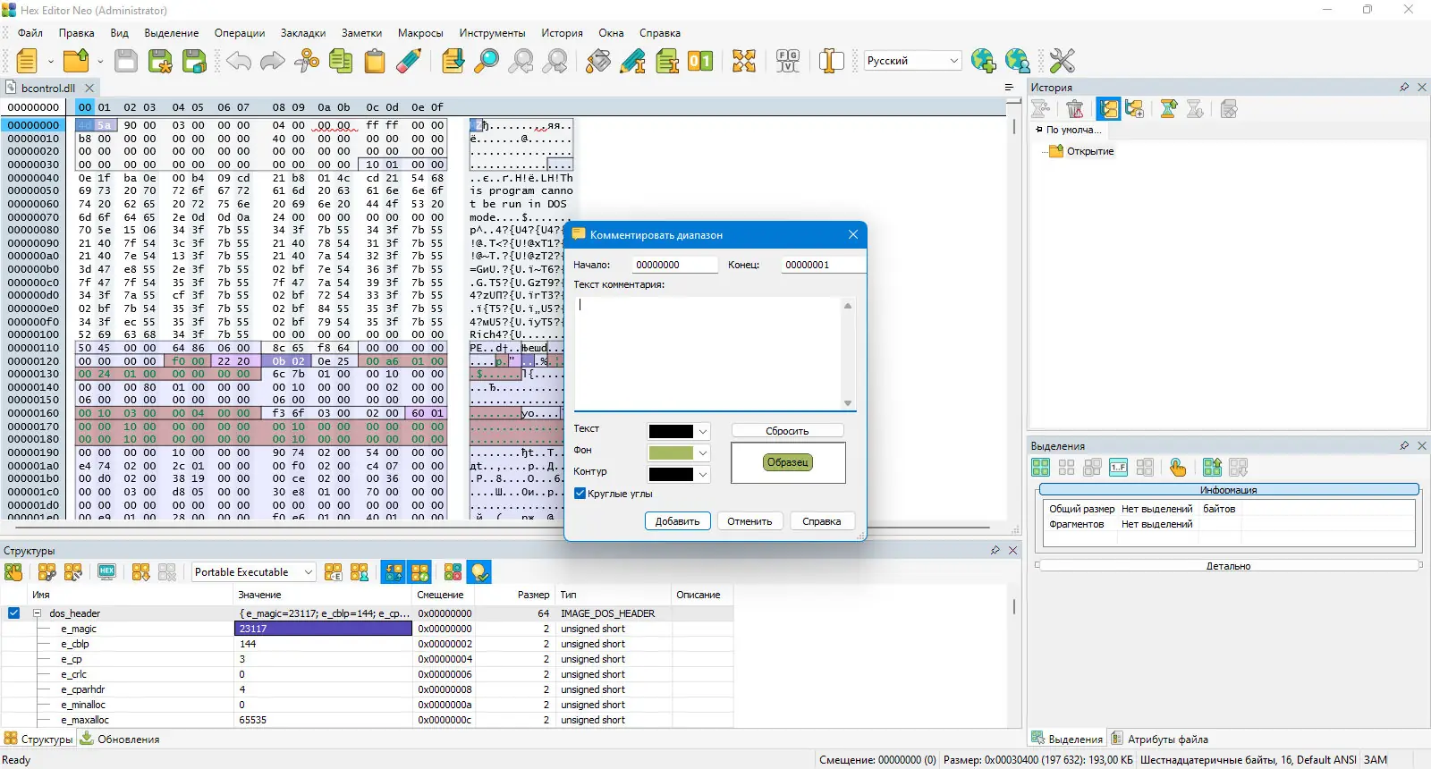Open the 'Текст' color dropdown arrow

(x=703, y=431)
